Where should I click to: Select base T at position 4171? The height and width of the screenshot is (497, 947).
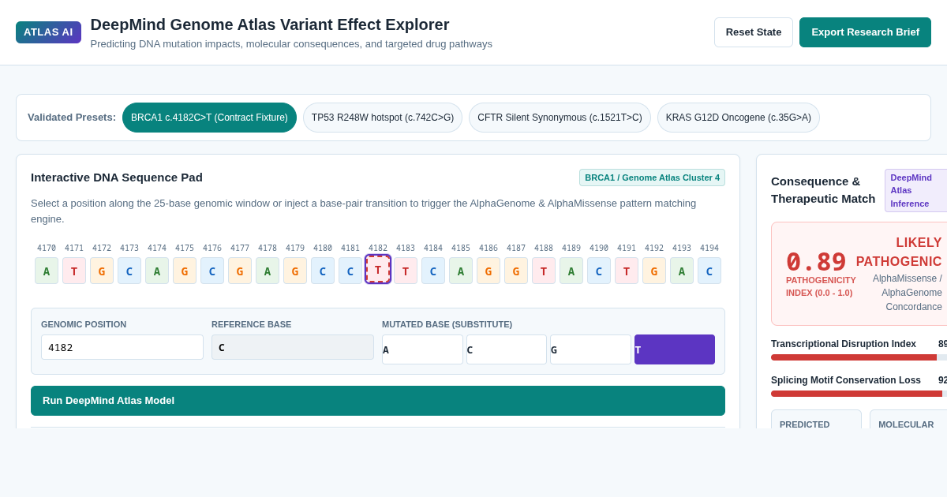(74, 271)
